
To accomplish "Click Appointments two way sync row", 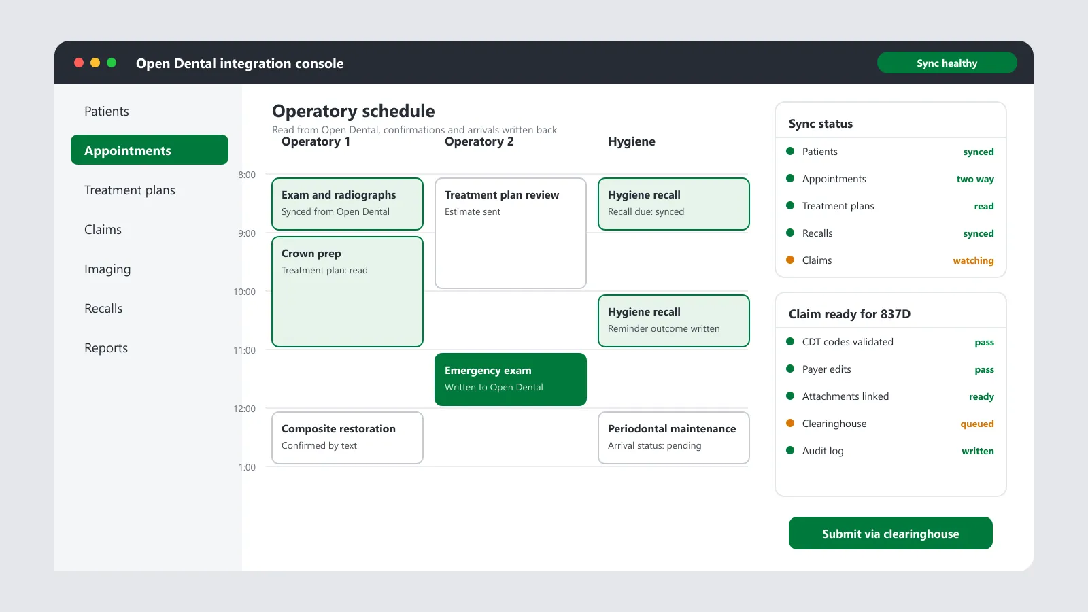I will point(891,179).
